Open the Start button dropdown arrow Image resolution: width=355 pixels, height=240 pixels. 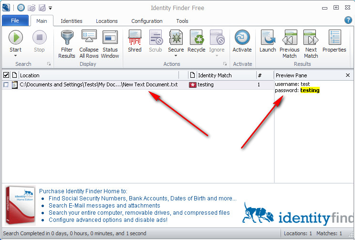[x=15, y=56]
